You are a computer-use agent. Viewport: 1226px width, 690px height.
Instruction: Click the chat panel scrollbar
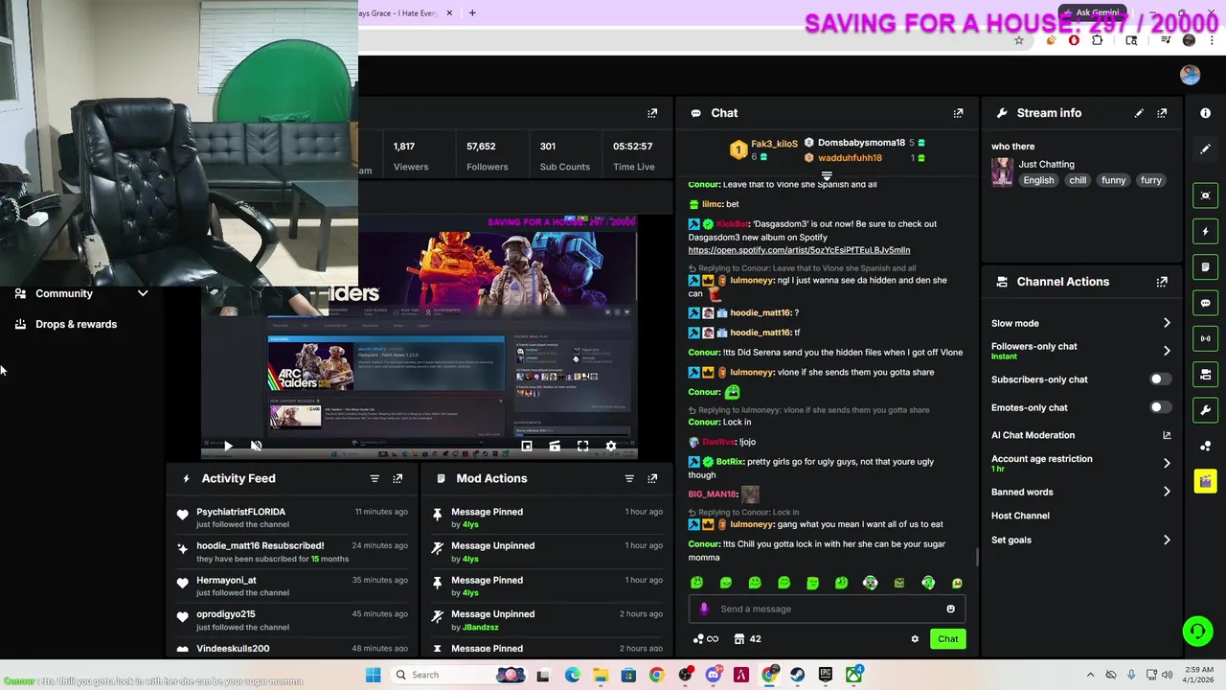[976, 557]
